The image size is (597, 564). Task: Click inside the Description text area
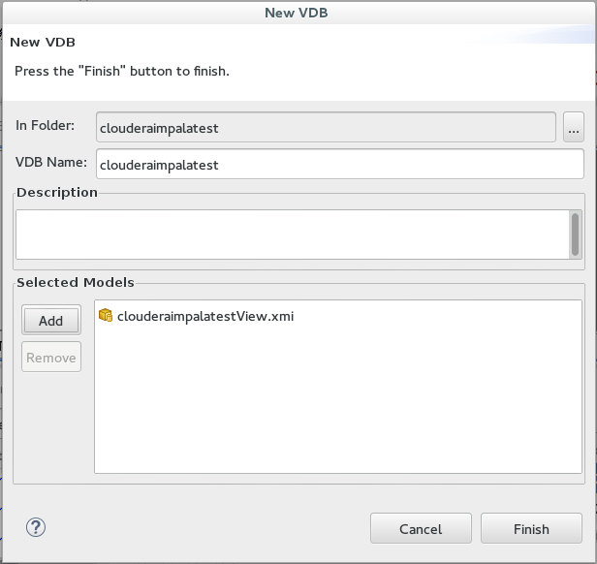[x=293, y=235]
